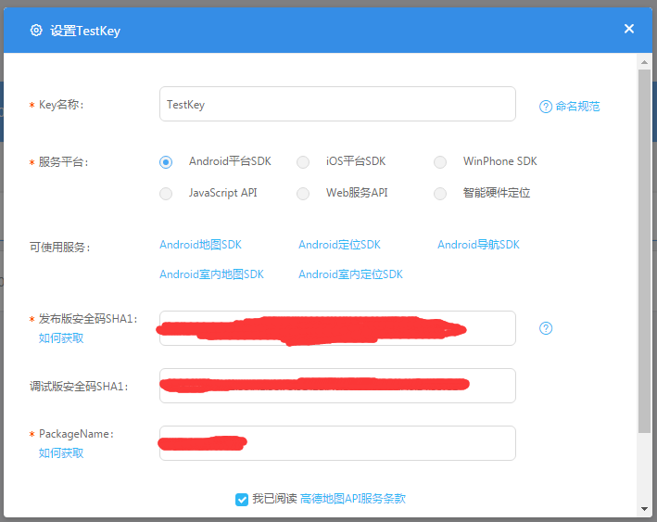Open the Android定位SDK service link
Viewport: 657px width, 522px height.
click(339, 245)
